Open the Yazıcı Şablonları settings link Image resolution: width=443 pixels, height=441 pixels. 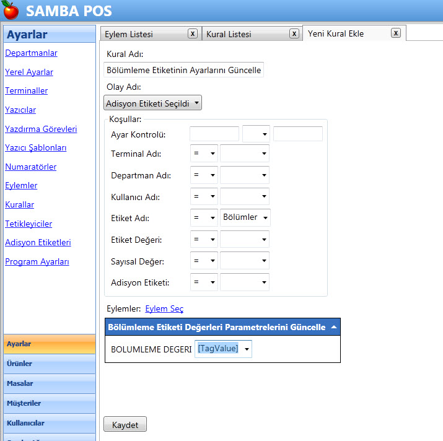point(35,148)
